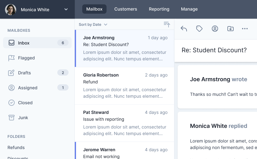Open the Customers tab
This screenshot has height=159, width=257.
pyautogui.click(x=126, y=9)
